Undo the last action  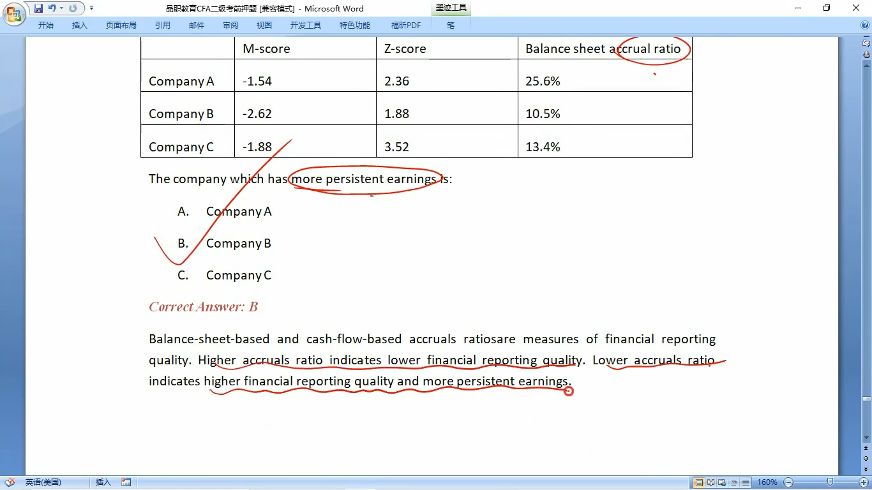point(52,8)
